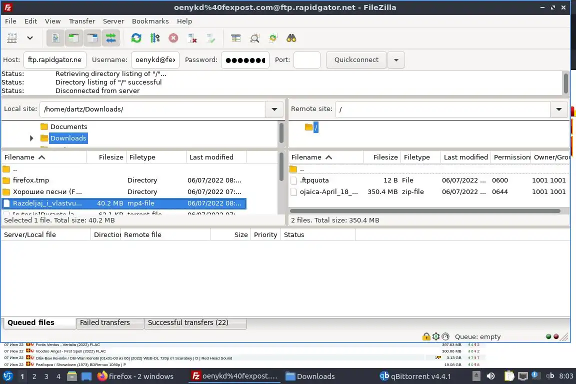The height and width of the screenshot is (384, 576).
Task: Select root folder in remote tree
Action: (315, 127)
